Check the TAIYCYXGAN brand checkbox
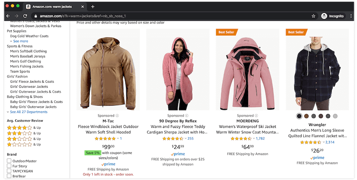Viewport: 357px width, 180px height. pyautogui.click(x=9, y=171)
